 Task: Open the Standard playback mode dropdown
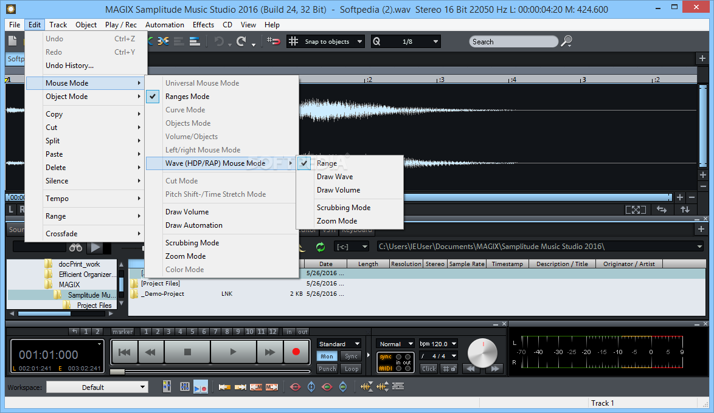340,344
